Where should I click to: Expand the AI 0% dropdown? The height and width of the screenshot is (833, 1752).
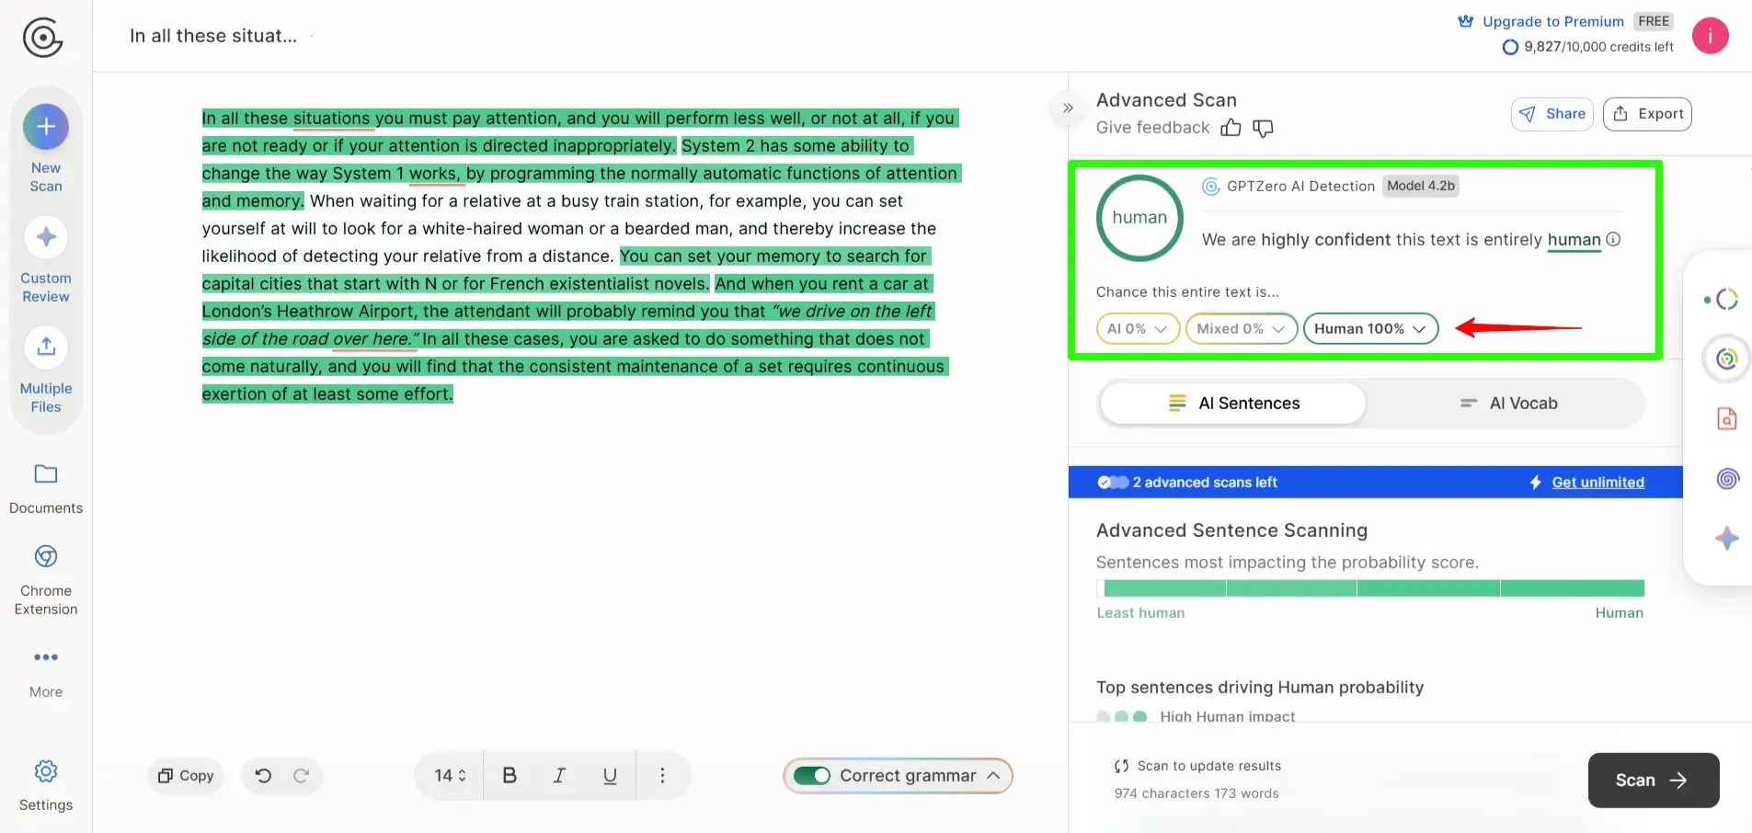1138,329
